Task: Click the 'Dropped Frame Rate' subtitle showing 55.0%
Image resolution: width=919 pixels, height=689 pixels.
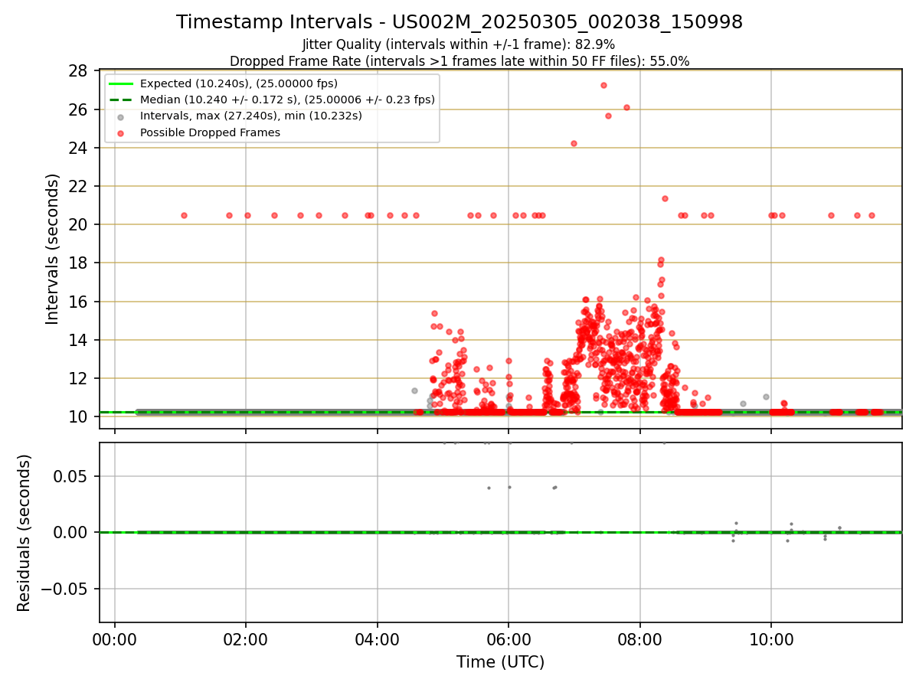Action: click(x=459, y=61)
